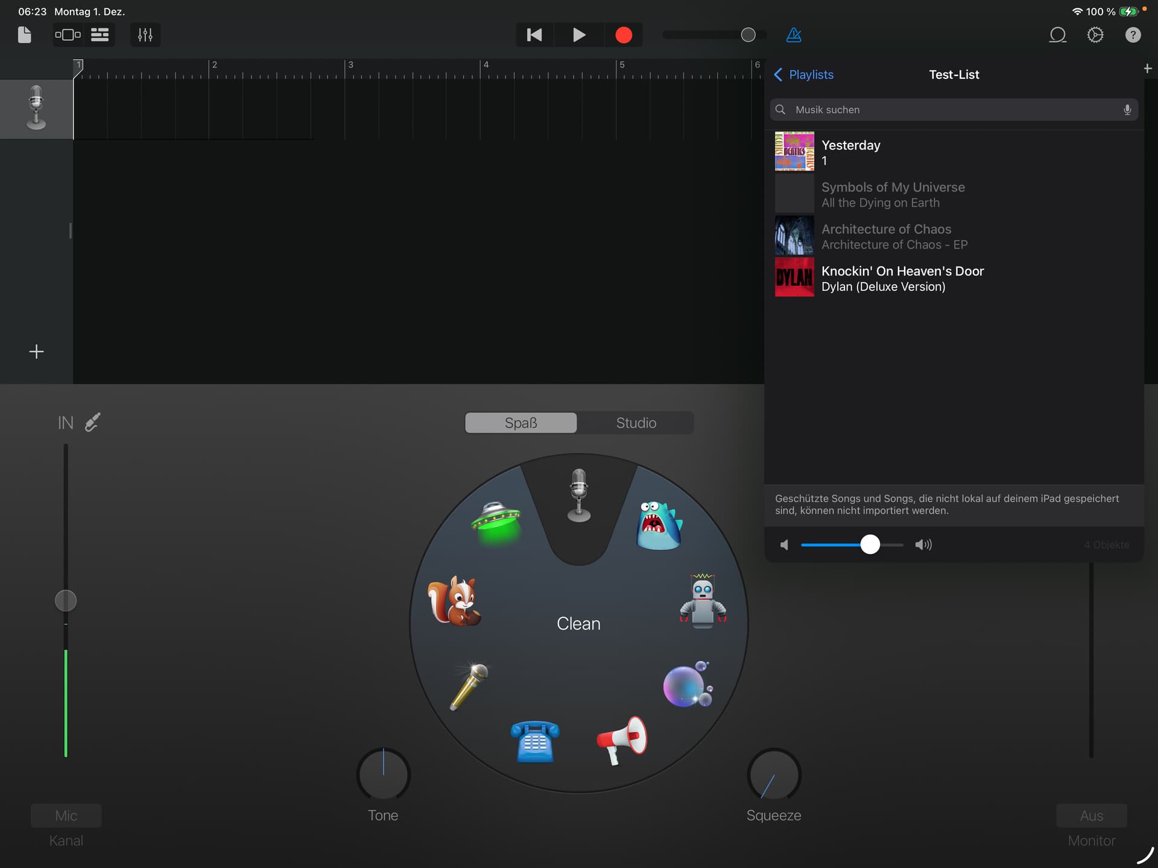Tap the Musik suchen search field
1158x868 pixels.
(x=953, y=110)
